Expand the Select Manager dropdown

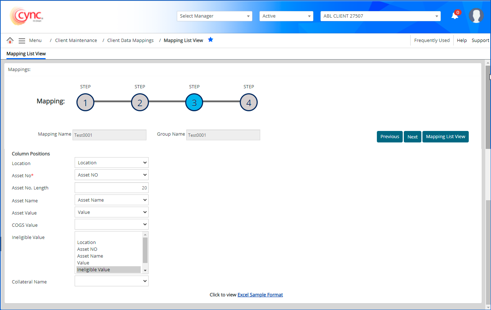(x=214, y=16)
